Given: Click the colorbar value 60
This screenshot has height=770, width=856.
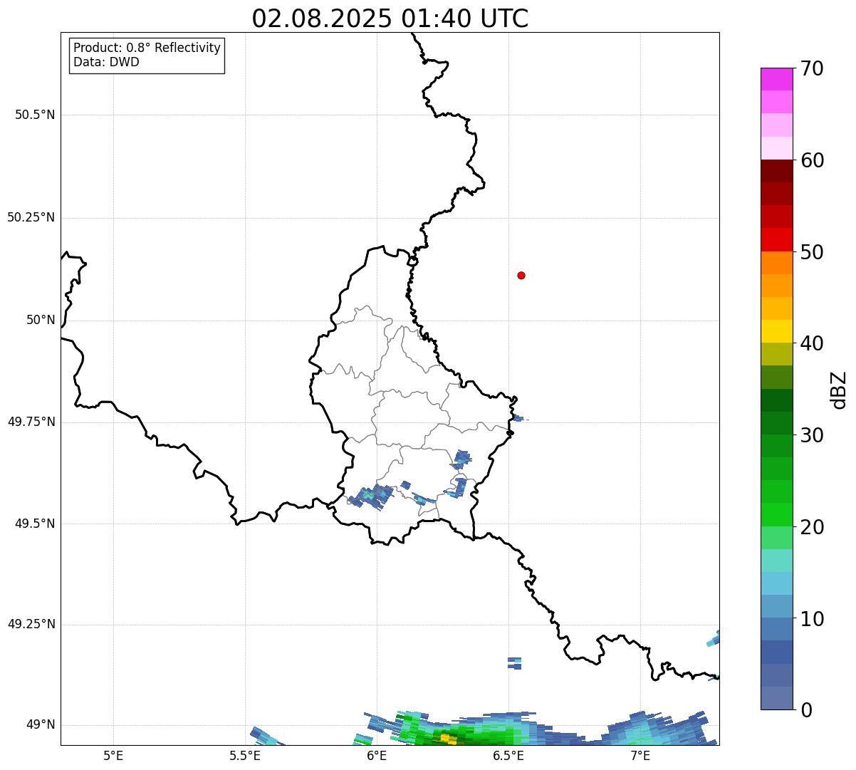Looking at the screenshot, I should click(812, 160).
